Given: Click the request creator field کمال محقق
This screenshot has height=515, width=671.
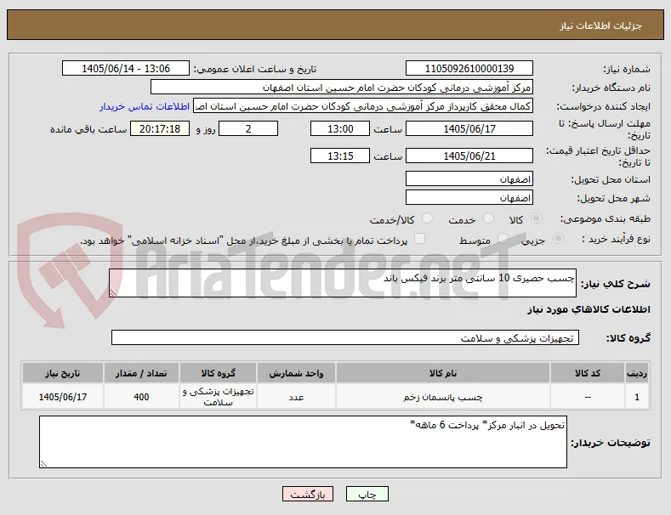Looking at the screenshot, I should point(363,106).
